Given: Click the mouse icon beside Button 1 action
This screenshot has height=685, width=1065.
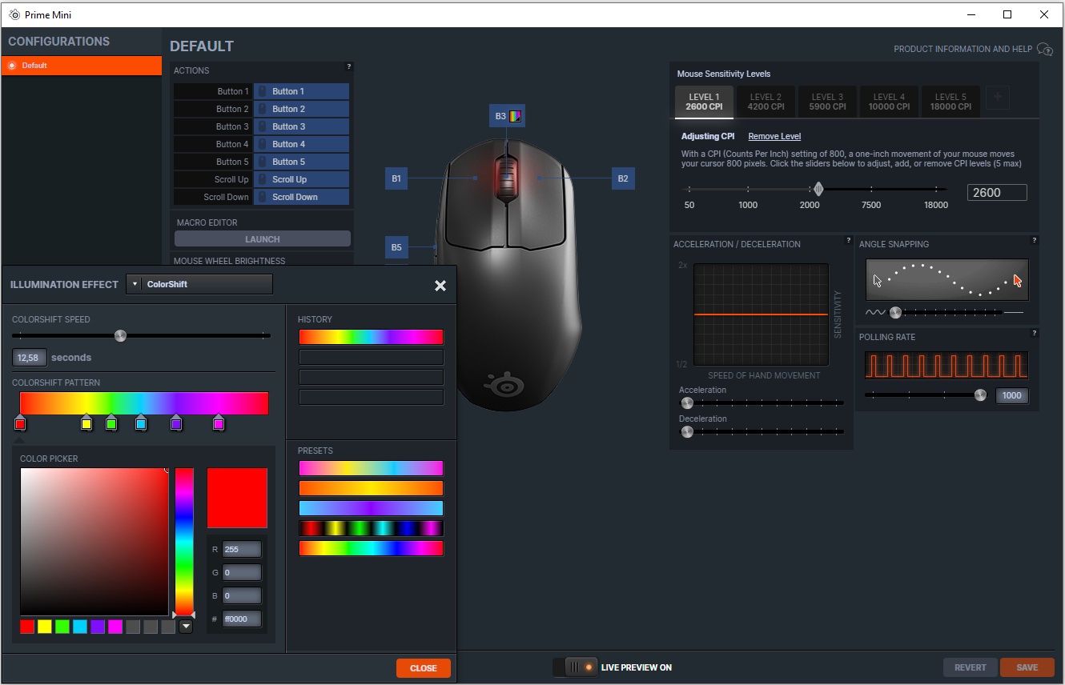Looking at the screenshot, I should click(x=262, y=91).
